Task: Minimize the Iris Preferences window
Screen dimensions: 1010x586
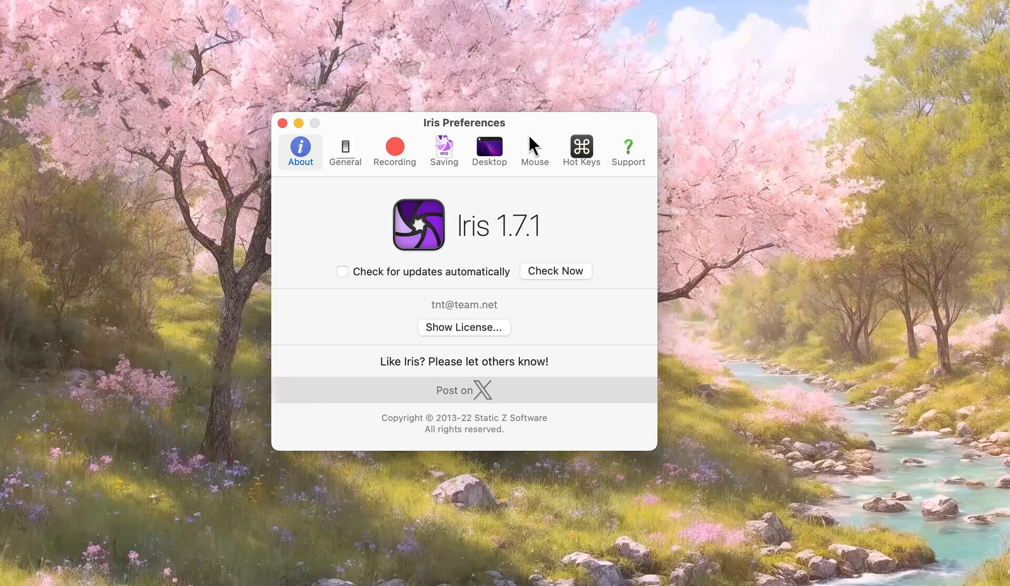Action: (x=299, y=123)
